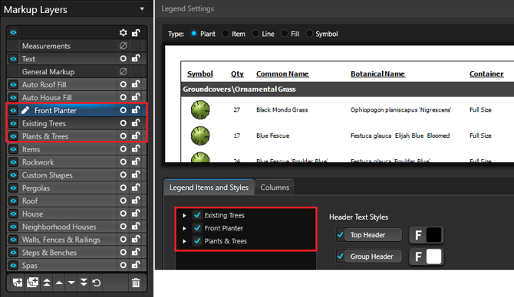Toggle lock on Text layer
Screen dimensions: 514x297
[x=136, y=58]
